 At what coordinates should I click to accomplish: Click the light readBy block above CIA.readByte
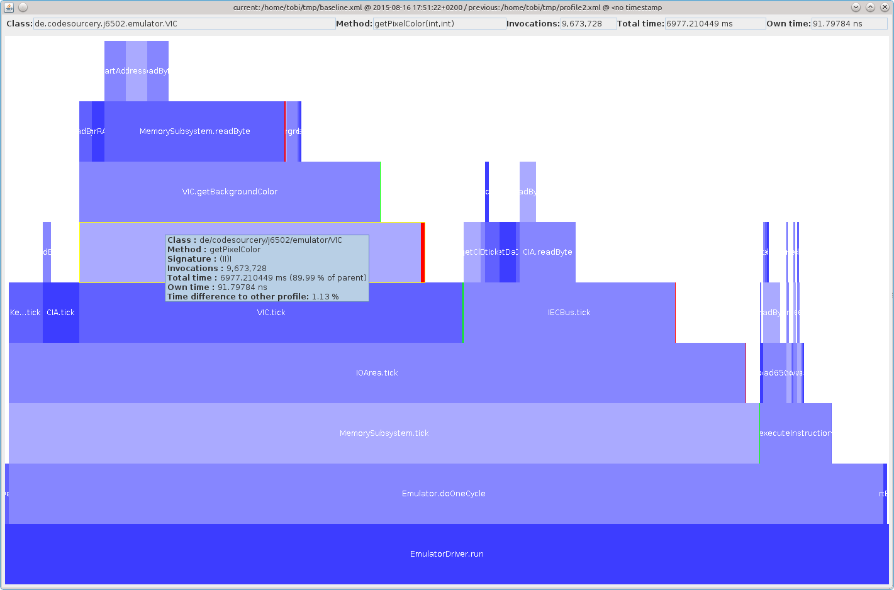pyautogui.click(x=528, y=192)
